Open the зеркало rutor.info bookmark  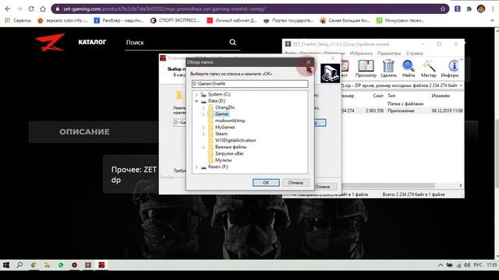point(62,20)
